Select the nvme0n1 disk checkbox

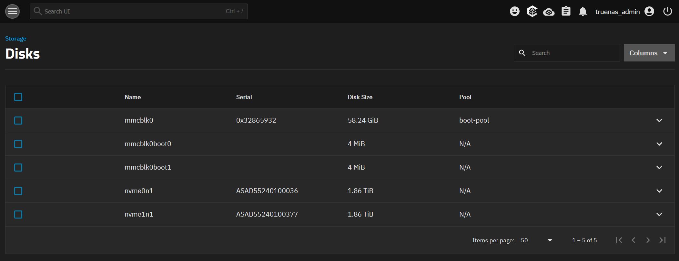18,191
